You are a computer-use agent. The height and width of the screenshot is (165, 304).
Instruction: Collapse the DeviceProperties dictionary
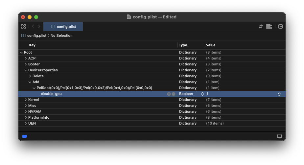pyautogui.click(x=26, y=70)
